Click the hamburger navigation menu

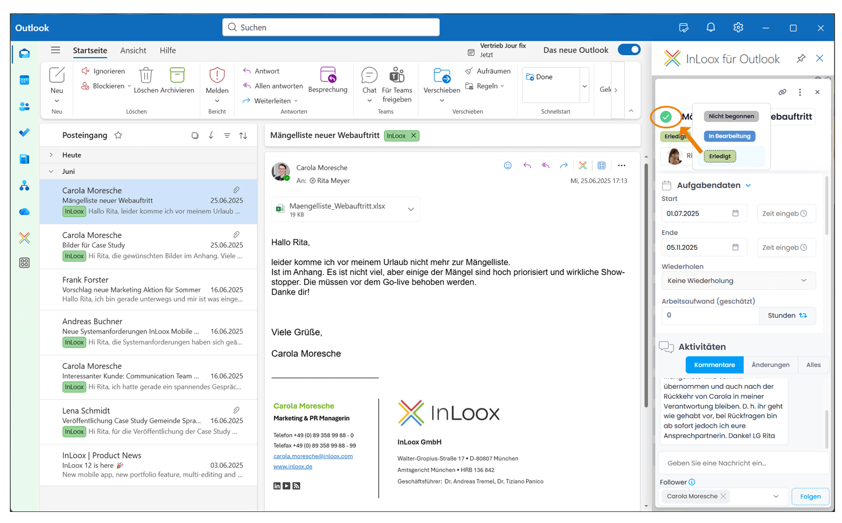click(x=55, y=50)
